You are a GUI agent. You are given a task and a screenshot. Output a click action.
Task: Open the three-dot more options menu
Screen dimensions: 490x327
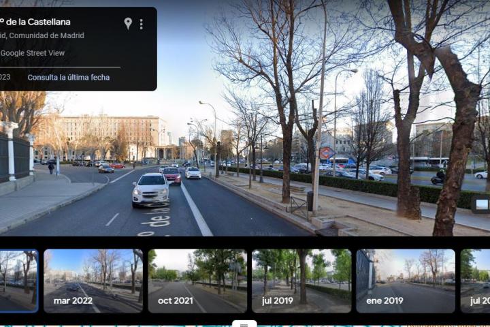click(x=142, y=24)
